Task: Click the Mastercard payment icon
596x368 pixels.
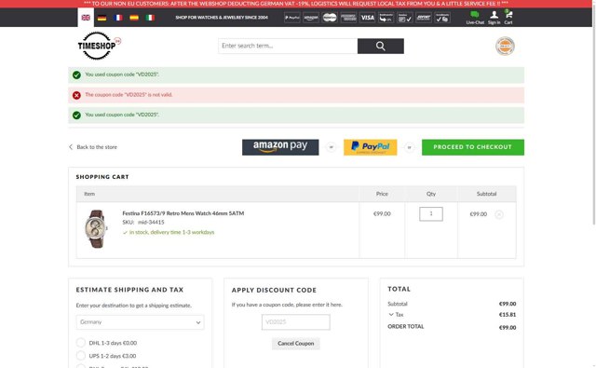Action: coord(330,18)
